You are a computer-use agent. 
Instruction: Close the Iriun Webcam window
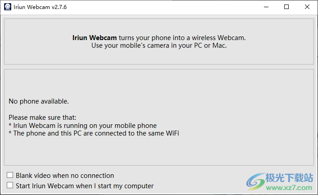pos(307,7)
